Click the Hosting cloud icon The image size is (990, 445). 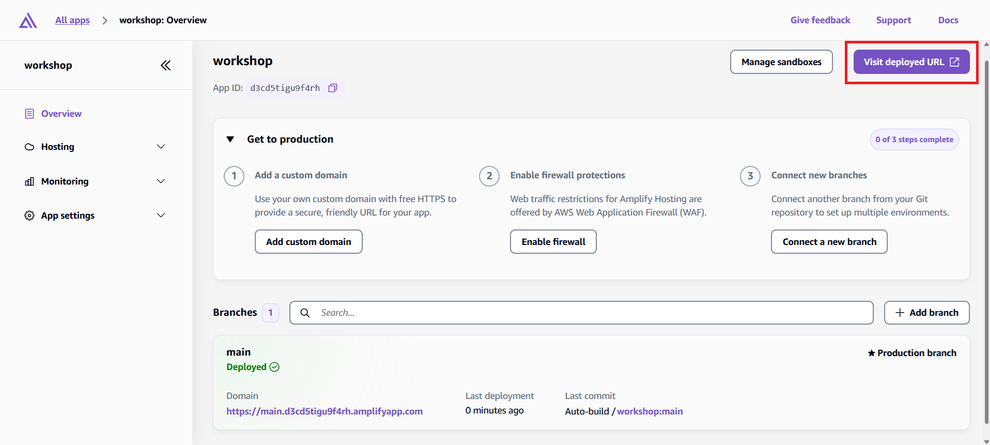coord(29,147)
